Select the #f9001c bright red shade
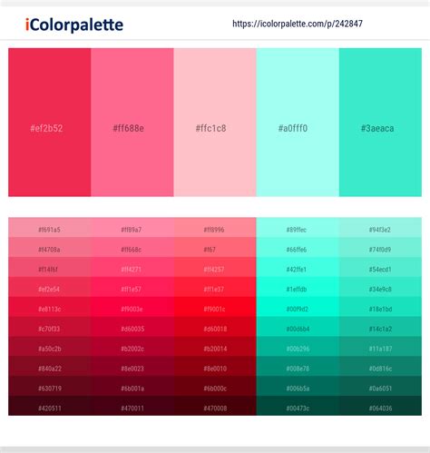Image resolution: width=430 pixels, height=453 pixels. (215, 307)
